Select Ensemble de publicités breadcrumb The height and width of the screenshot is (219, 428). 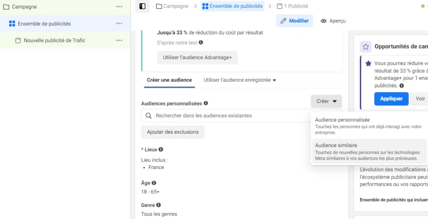232,6
